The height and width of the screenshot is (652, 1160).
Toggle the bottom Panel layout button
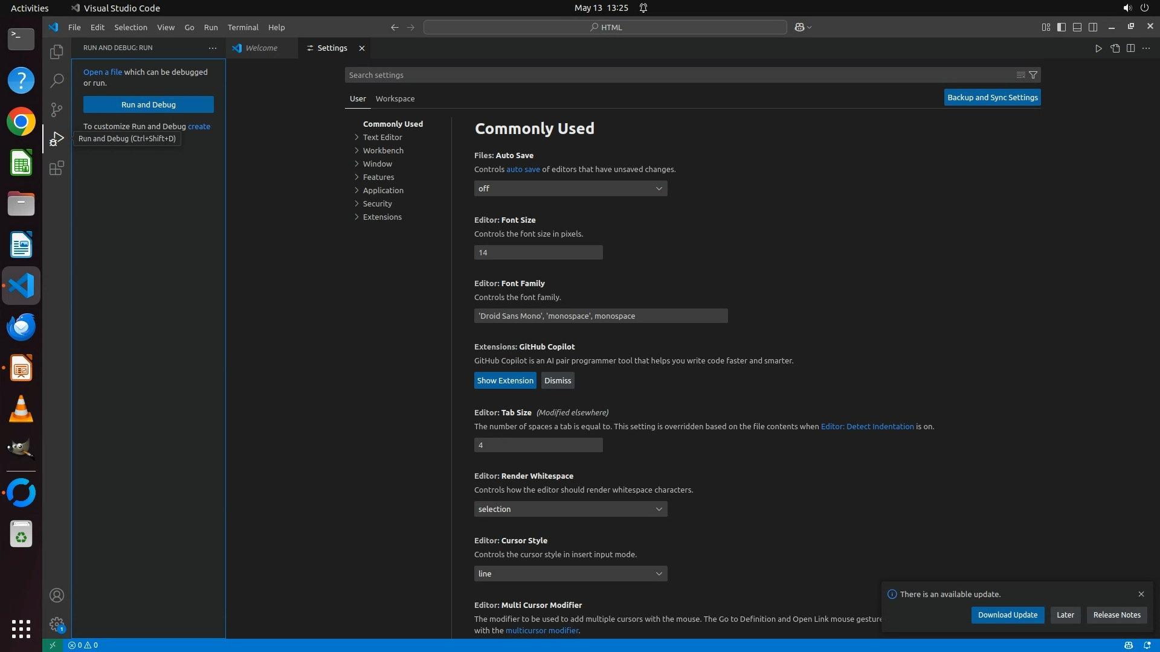[1077, 27]
